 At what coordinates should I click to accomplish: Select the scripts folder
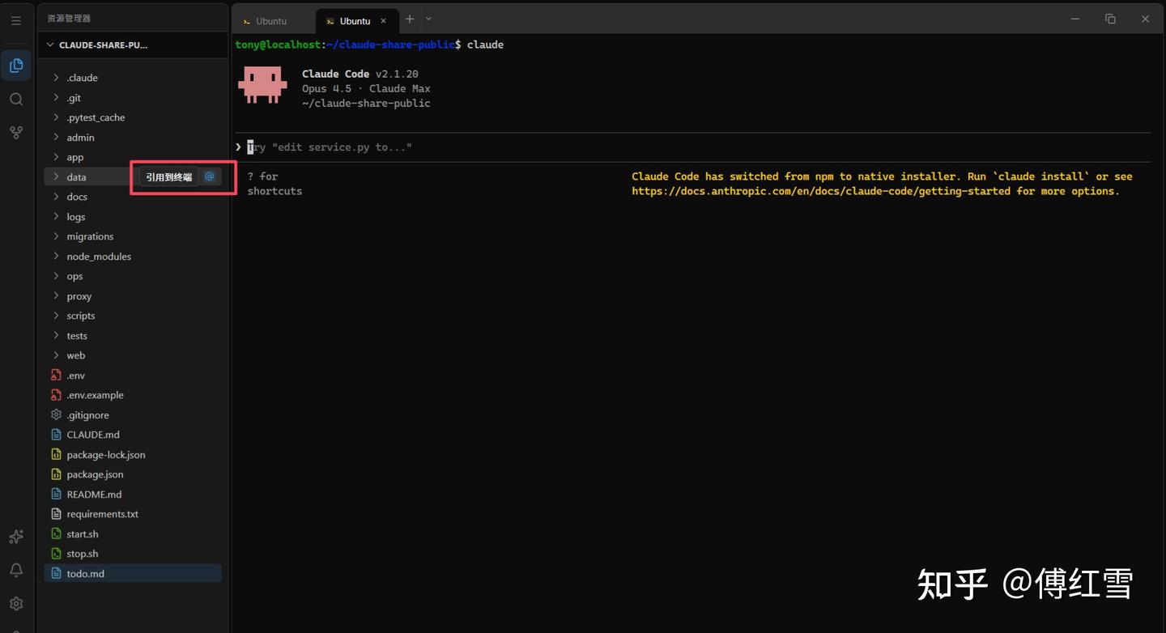click(x=133, y=316)
